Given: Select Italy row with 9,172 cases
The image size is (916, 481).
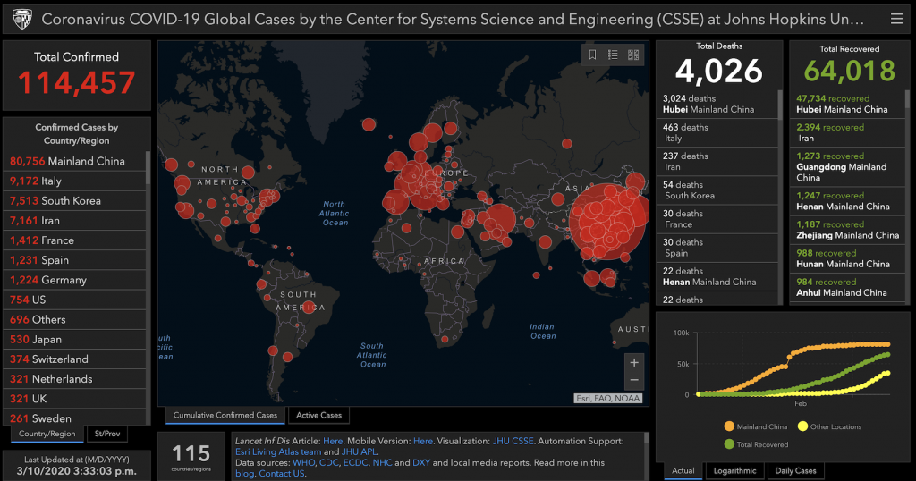Looking at the screenshot, I should pos(74,181).
